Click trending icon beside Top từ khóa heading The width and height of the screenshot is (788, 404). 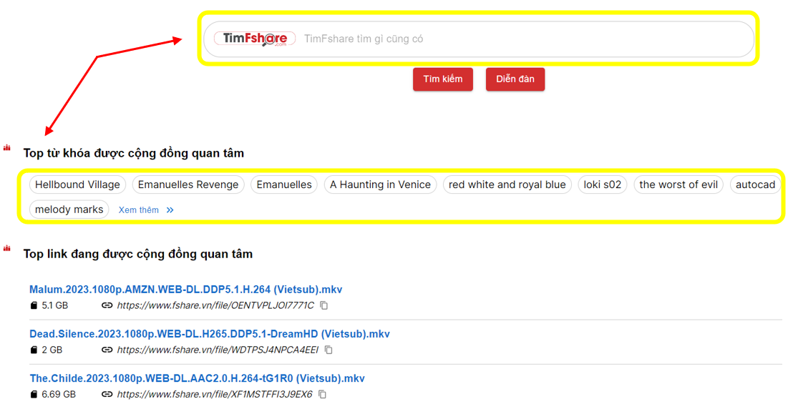point(7,147)
